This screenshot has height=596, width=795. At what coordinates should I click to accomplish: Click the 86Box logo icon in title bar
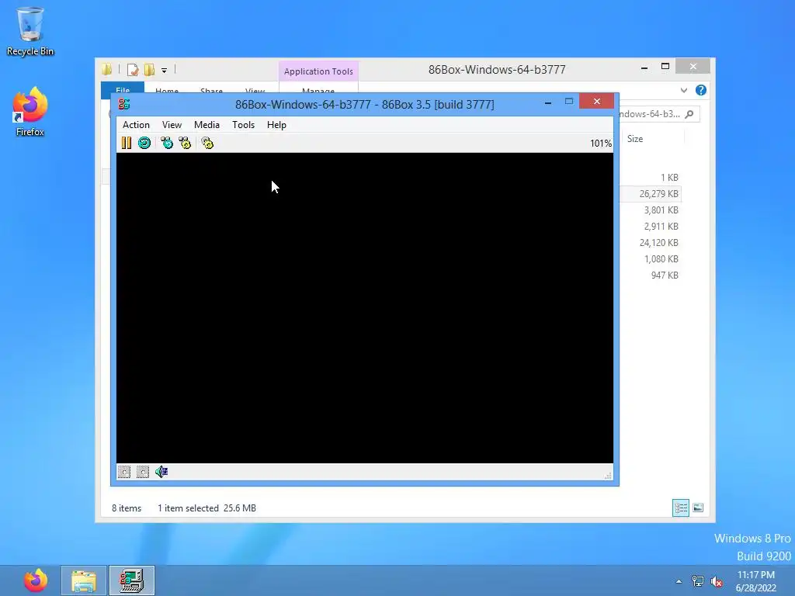tap(124, 104)
